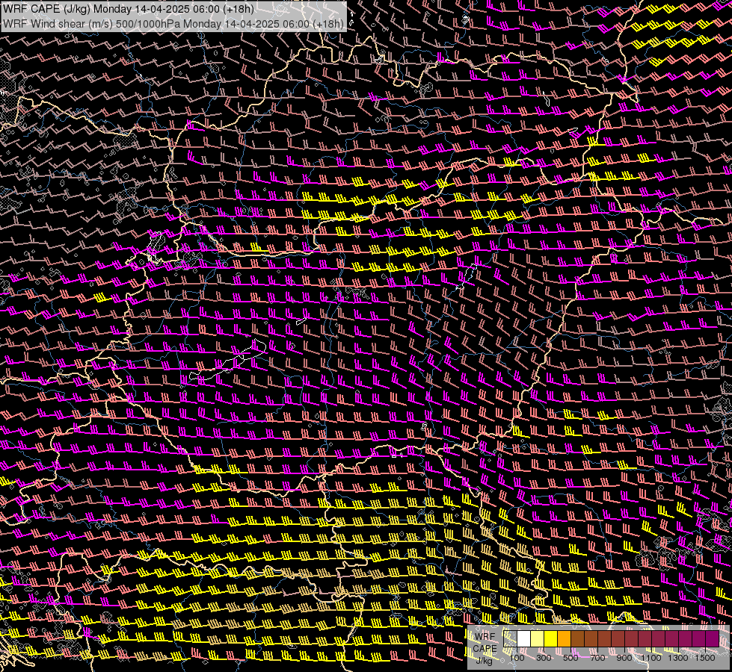Click the 300 legend value
The image size is (732, 672).
544,658
